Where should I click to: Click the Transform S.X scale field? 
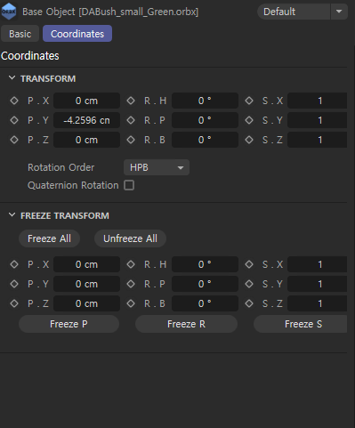tap(318, 101)
